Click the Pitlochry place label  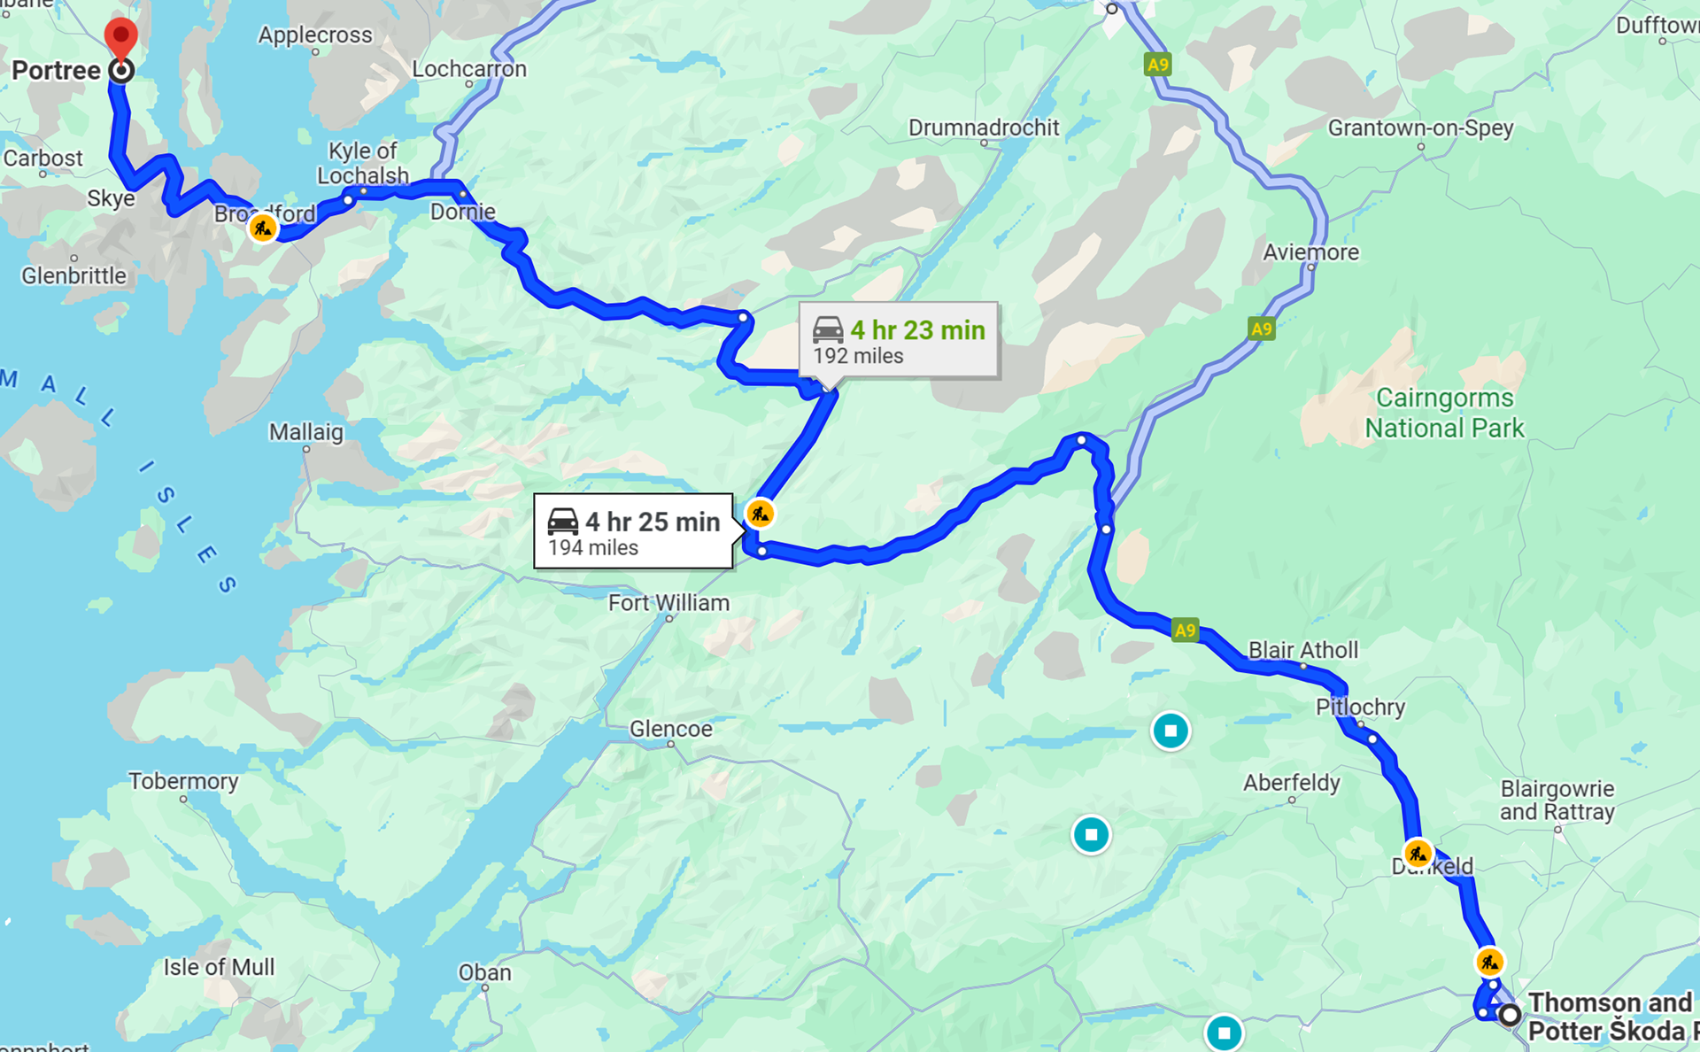(x=1360, y=707)
